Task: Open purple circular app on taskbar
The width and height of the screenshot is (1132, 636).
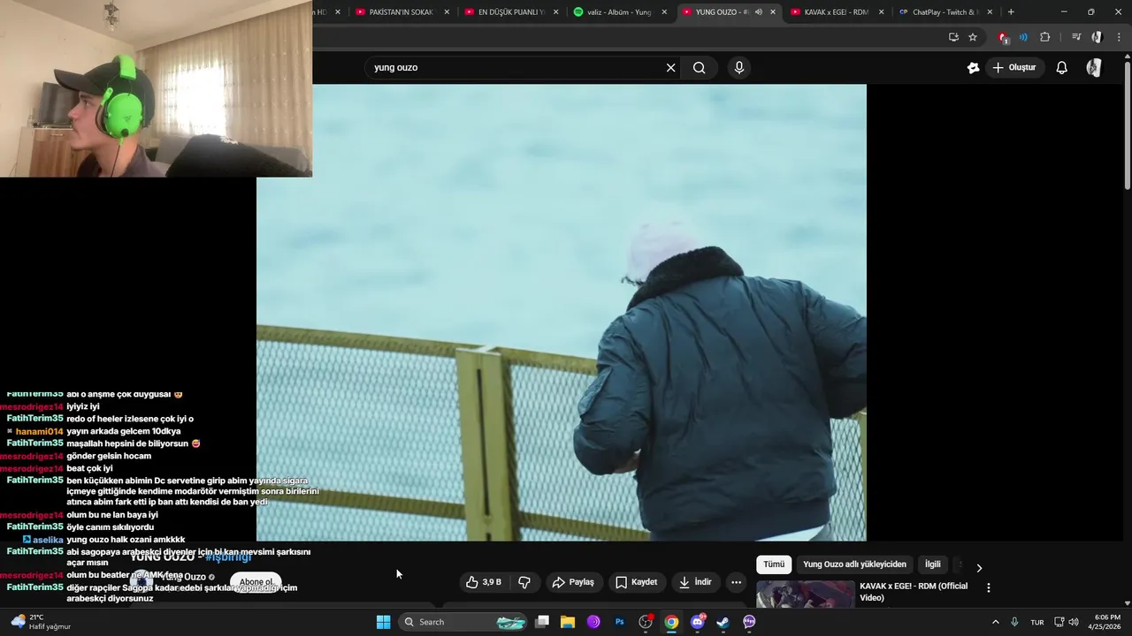Action: (x=593, y=622)
